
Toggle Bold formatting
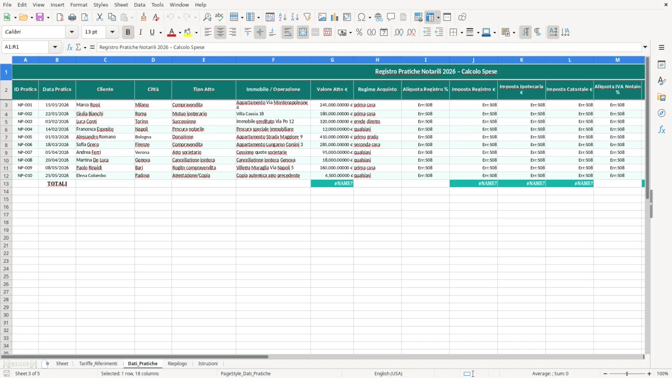(128, 32)
